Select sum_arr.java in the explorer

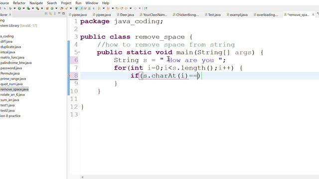(9, 100)
